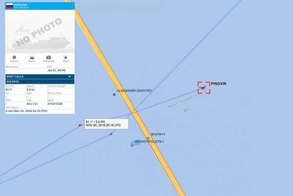This screenshot has width=293, height=196.
Task: Select the BYSTRYY vessel marker
Action: [148, 138]
